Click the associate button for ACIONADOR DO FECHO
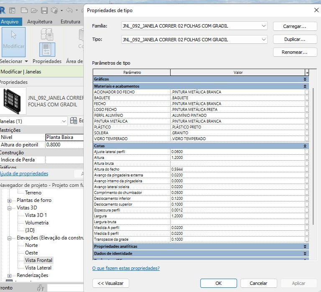This screenshot has height=292, width=321. [x=307, y=92]
